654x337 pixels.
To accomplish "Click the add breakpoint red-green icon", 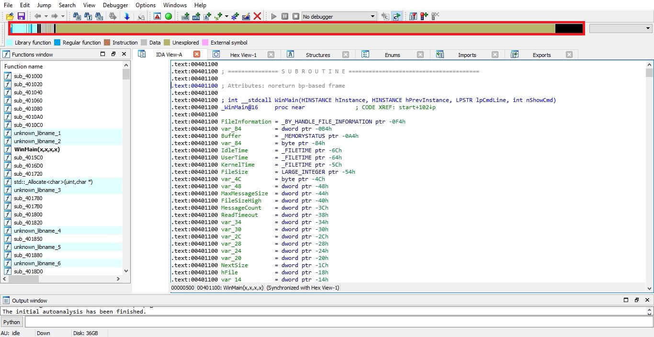I will [424, 16].
